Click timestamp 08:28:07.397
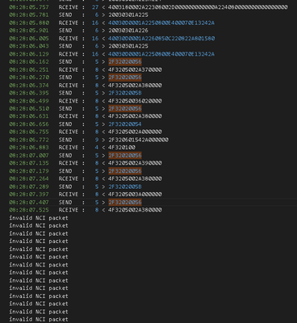 (29, 194)
